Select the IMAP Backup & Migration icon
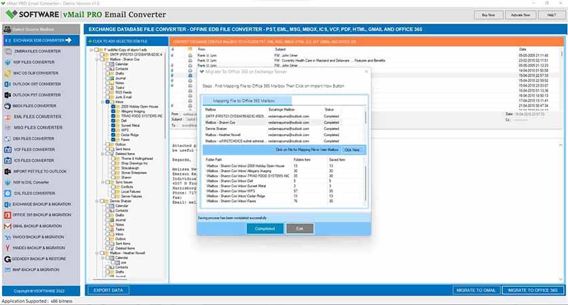Viewport: 568px width, 305px height. click(x=7, y=270)
